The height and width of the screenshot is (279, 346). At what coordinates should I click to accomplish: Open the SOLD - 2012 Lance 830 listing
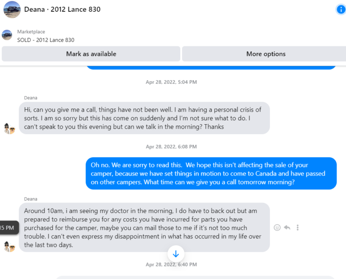46,40
